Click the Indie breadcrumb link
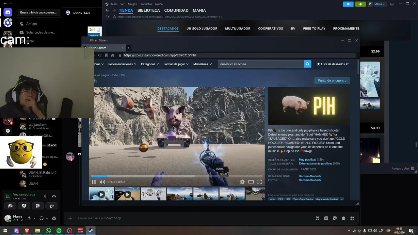The height and width of the screenshot is (235, 418). [115, 75]
